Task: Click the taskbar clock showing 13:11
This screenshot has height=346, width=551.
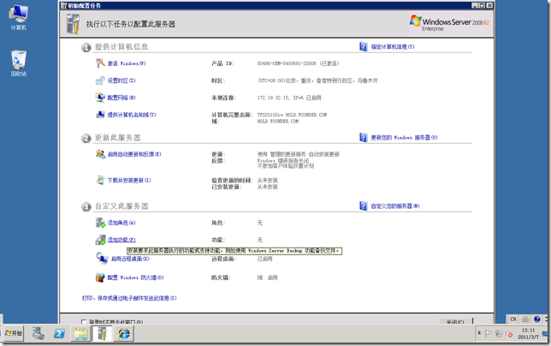Action: point(528,334)
